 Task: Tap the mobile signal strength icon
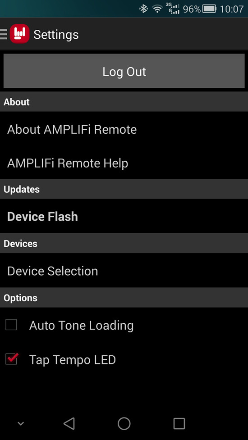172,9
